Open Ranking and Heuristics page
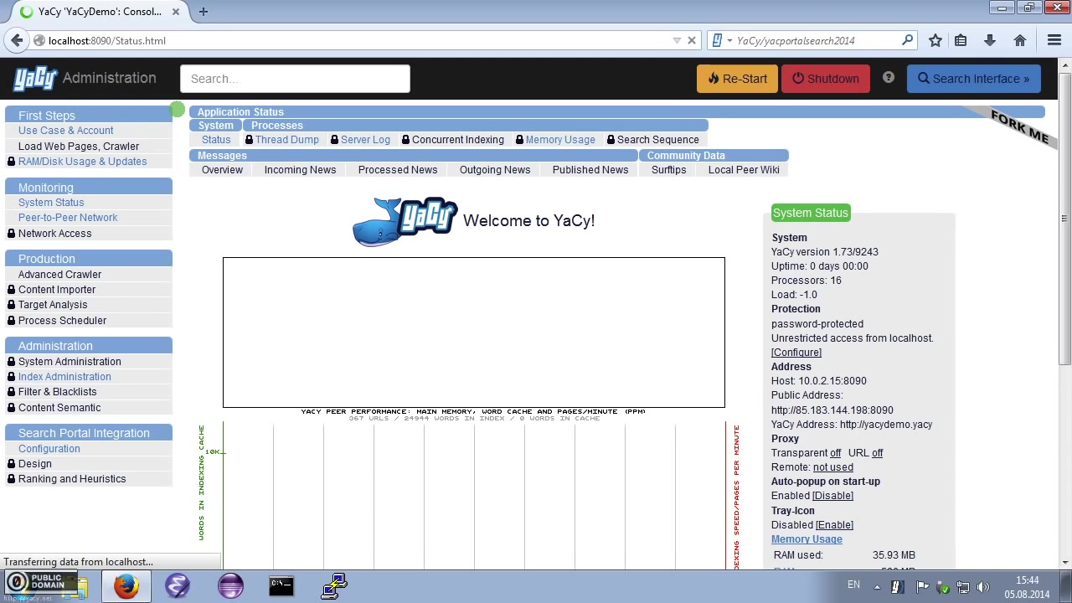1072x603 pixels. pyautogui.click(x=72, y=479)
